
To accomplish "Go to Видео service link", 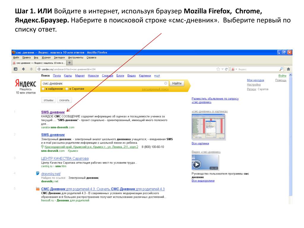I will pyautogui.click(x=132, y=76).
